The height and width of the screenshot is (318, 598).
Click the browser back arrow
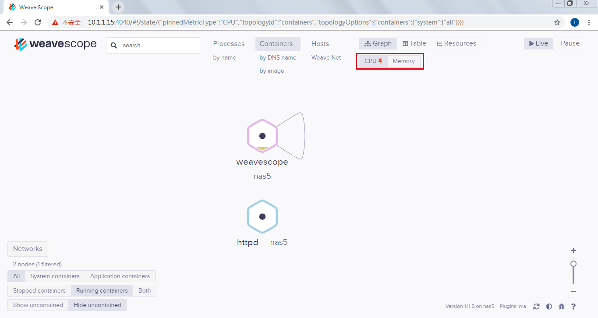pos(10,22)
